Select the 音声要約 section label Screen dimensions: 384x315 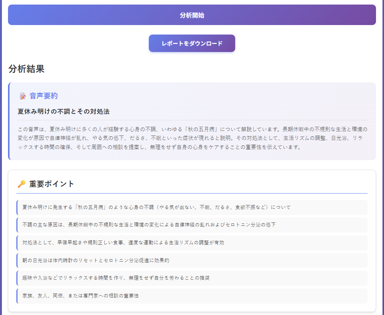pos(41,96)
